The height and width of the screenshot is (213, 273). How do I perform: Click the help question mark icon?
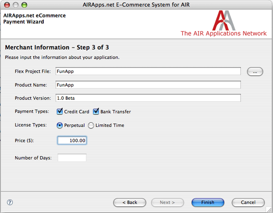point(10,202)
